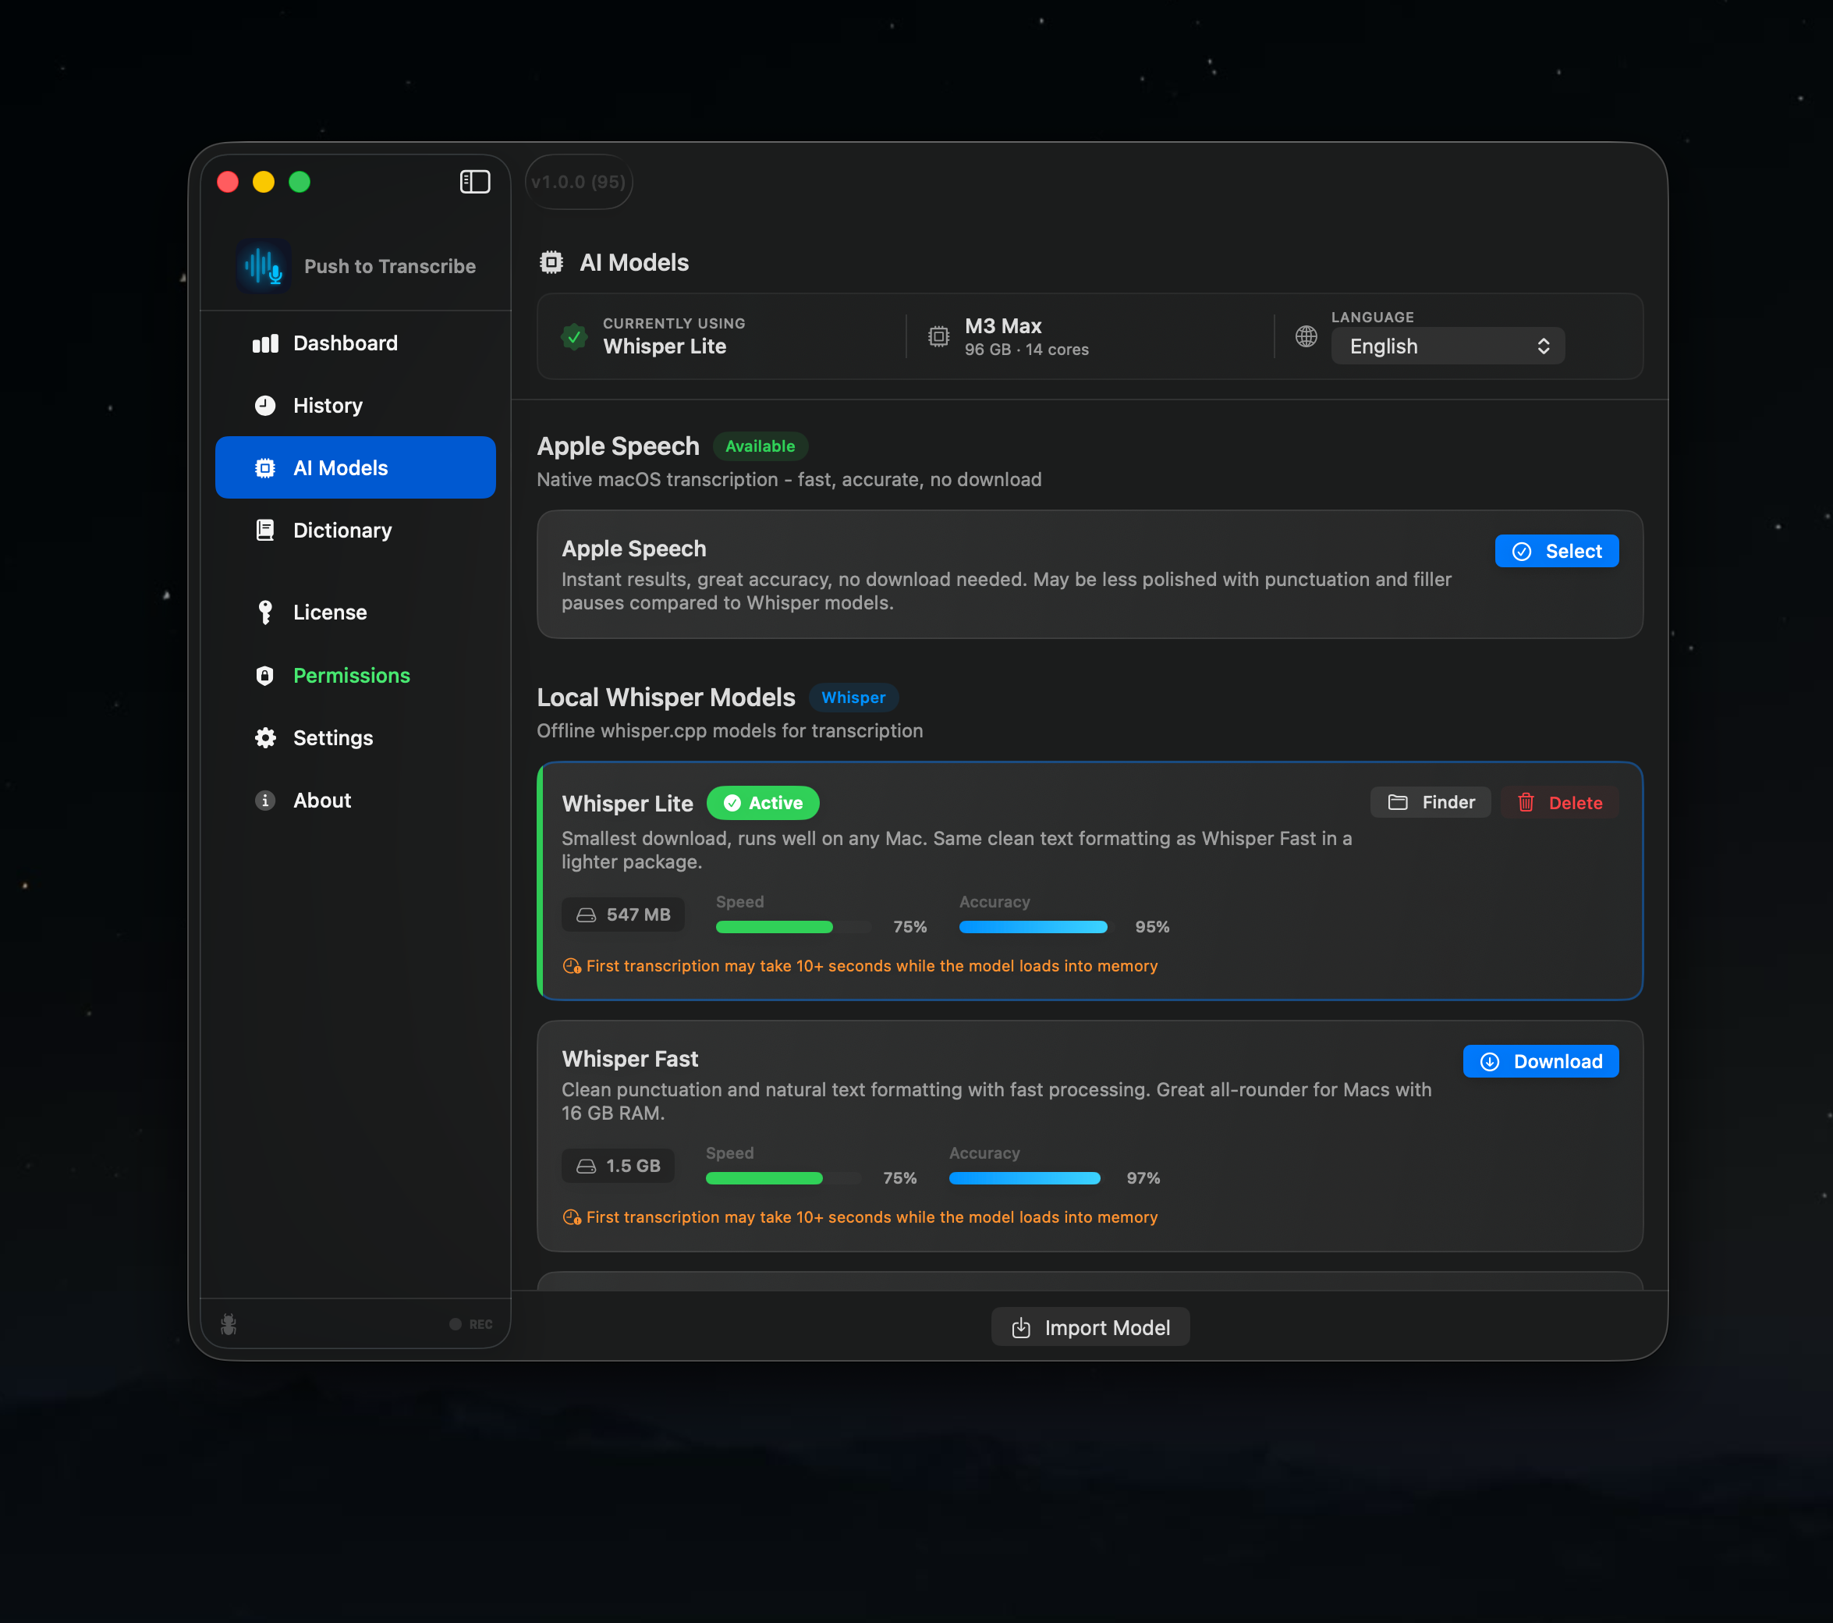Image resolution: width=1833 pixels, height=1623 pixels.
Task: Select Apple Speech as the model
Action: [x=1556, y=551]
